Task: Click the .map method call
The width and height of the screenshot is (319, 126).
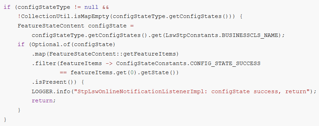Action: (x=39, y=54)
